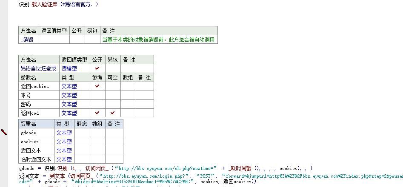The width and height of the screenshot is (403, 187).
Task: Click 易包 cell of 易语言论坛登录 row
Action: coord(112,68)
